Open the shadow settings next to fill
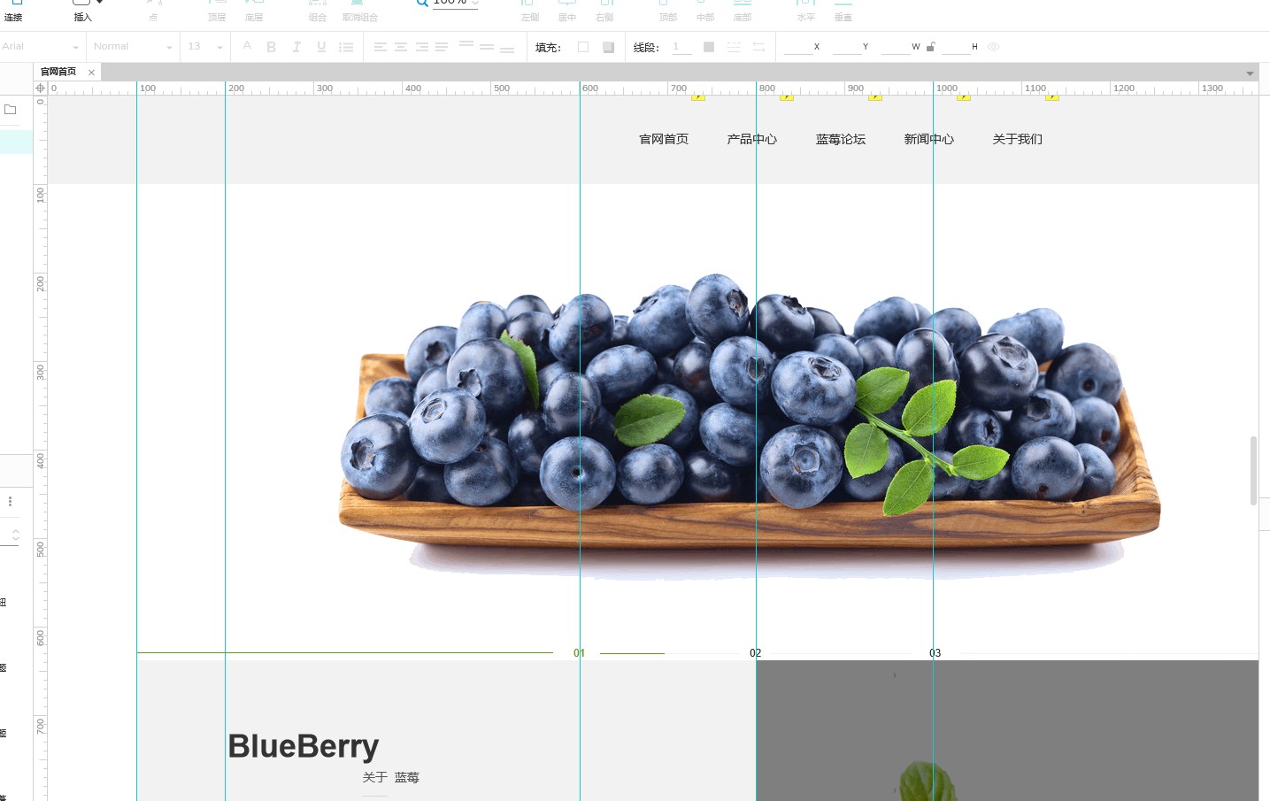The width and height of the screenshot is (1270, 801). (x=609, y=47)
